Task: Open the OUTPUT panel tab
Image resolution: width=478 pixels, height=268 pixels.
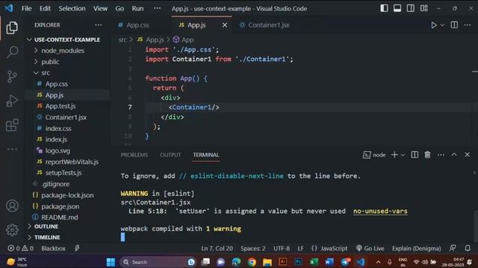Action: tap(170, 155)
